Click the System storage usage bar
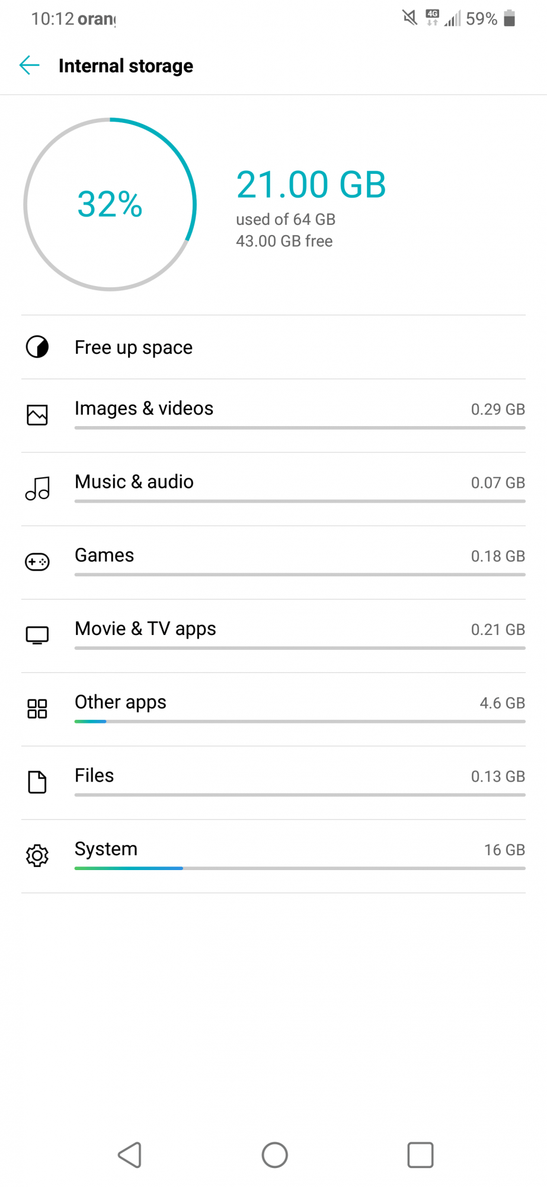The image size is (547, 1187). click(300, 868)
